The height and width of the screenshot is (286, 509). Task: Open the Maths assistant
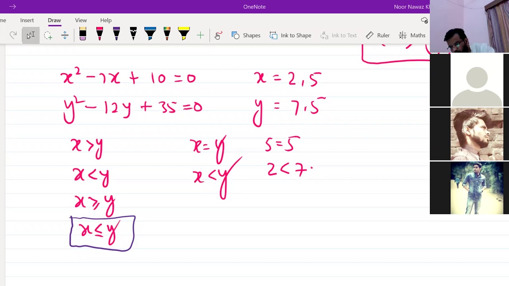pyautogui.click(x=412, y=35)
